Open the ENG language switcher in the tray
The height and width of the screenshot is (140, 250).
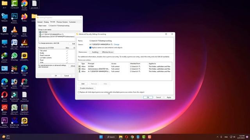[226, 137]
